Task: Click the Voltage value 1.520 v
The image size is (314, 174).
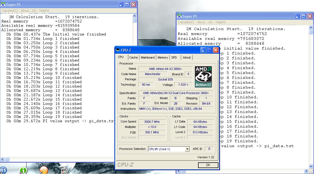Action: pyautogui.click(x=183, y=85)
